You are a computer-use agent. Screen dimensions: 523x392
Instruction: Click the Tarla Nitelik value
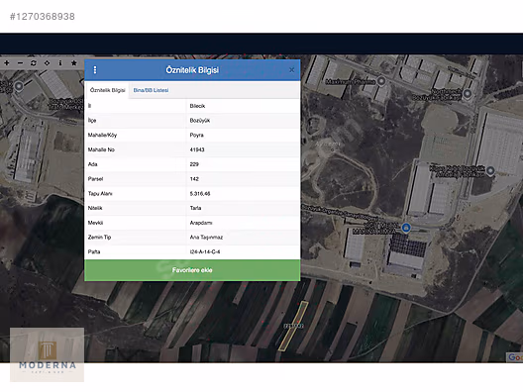[195, 208]
